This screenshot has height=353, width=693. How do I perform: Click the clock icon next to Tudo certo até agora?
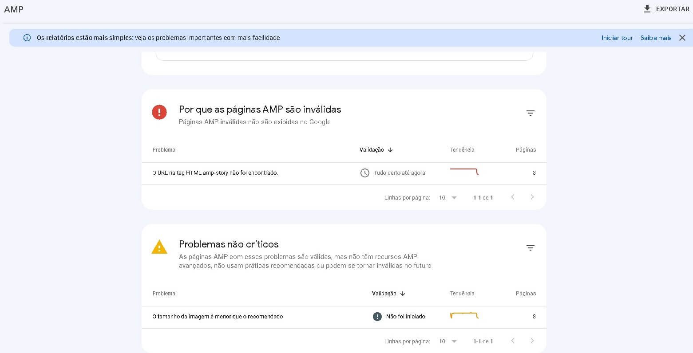point(364,173)
